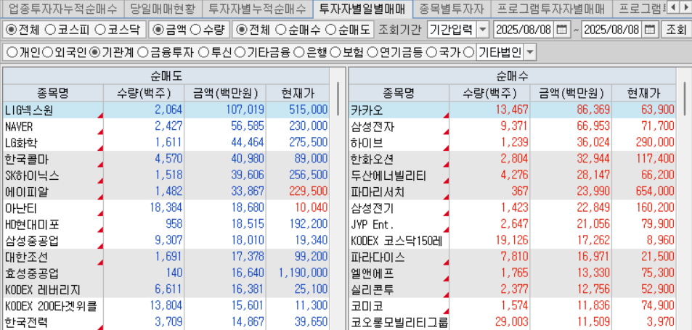Select the SK하이닉스 stock row

pos(166,176)
